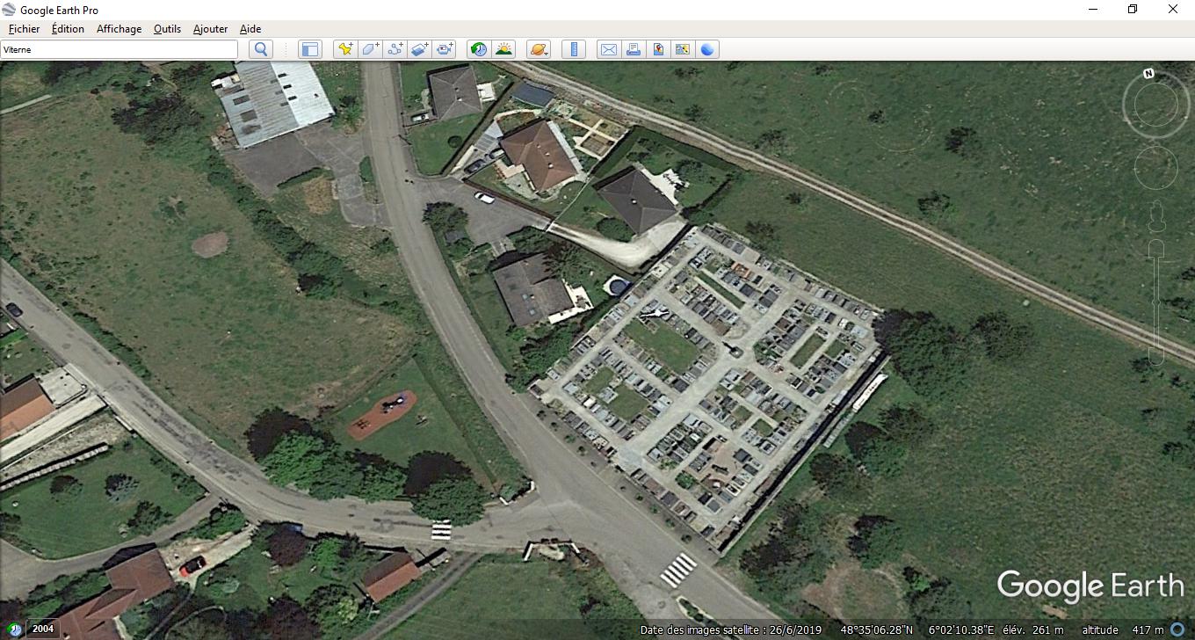
Task: Add a placemark with the pushpin icon
Action: [345, 49]
